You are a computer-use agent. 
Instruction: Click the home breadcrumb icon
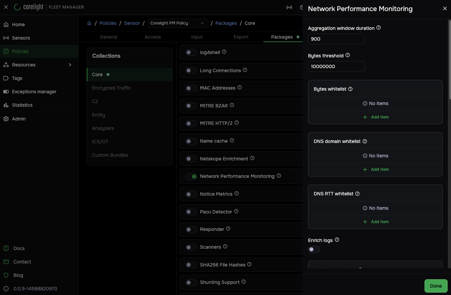tap(89, 23)
